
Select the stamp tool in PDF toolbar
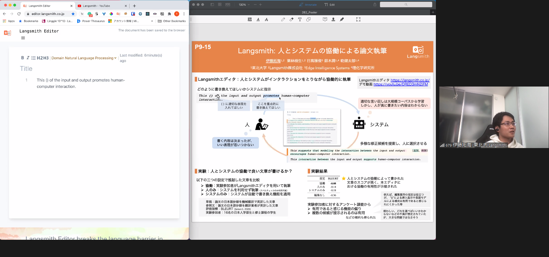click(x=333, y=20)
